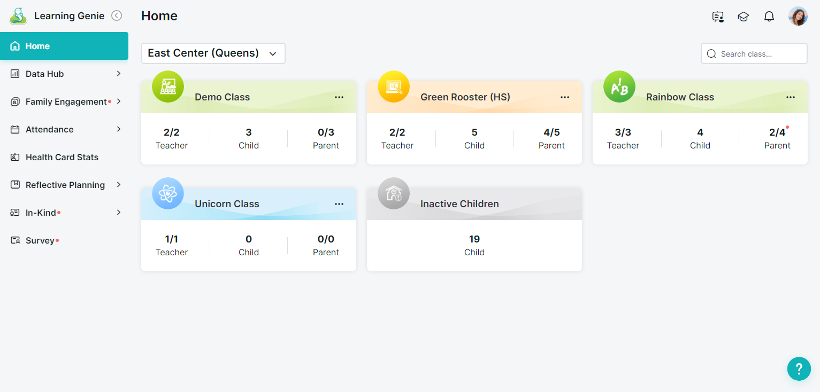Open the East Center (Queens) dropdown
This screenshot has width=820, height=392.
tap(213, 53)
